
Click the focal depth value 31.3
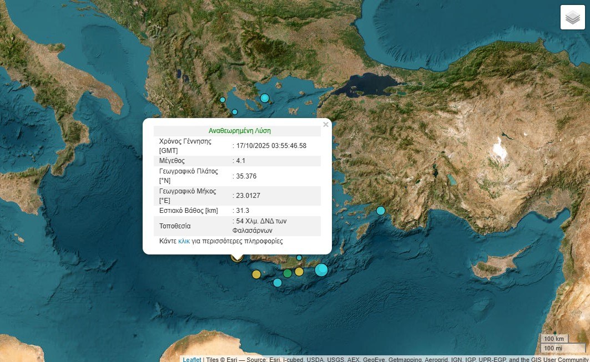pyautogui.click(x=243, y=211)
